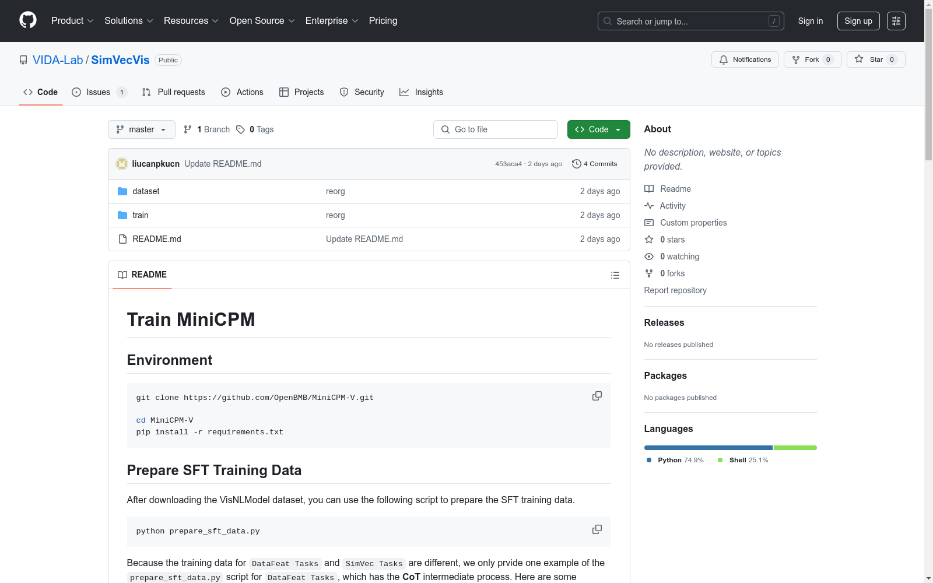933x583 pixels.
Task: Click the Activity pulse icon
Action: [649, 206]
